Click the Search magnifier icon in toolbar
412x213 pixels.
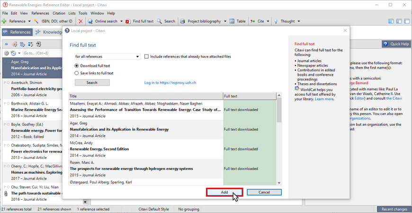coord(159,21)
